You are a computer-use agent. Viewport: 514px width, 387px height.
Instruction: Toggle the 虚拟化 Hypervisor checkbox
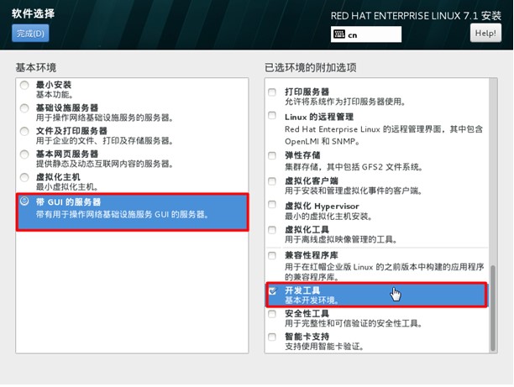(272, 205)
